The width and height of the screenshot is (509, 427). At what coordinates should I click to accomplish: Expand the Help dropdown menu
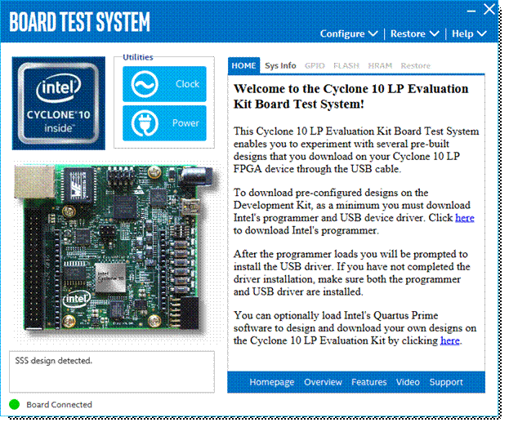click(x=469, y=33)
